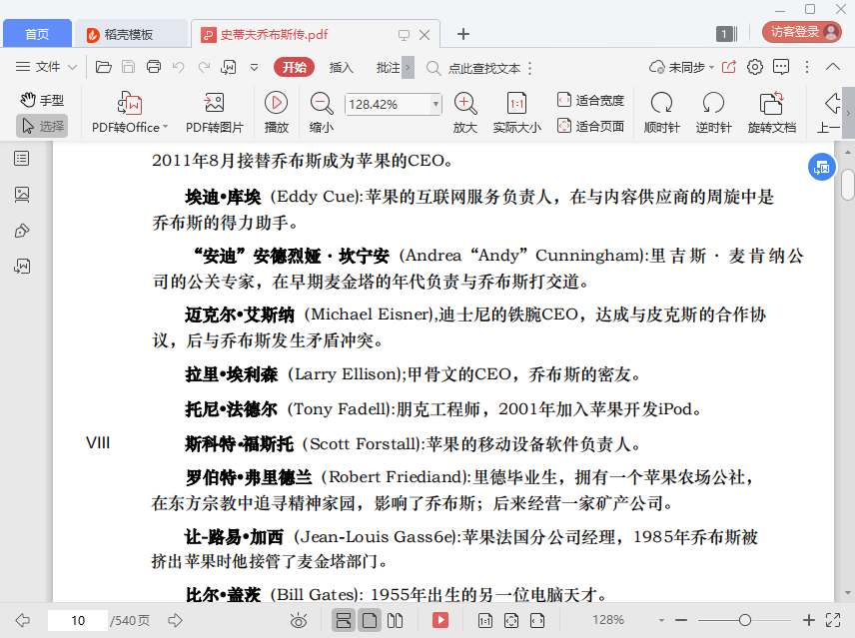Image resolution: width=855 pixels, height=638 pixels.
Task: Click the 旋转文档 rotate document tool
Action: coord(771,112)
